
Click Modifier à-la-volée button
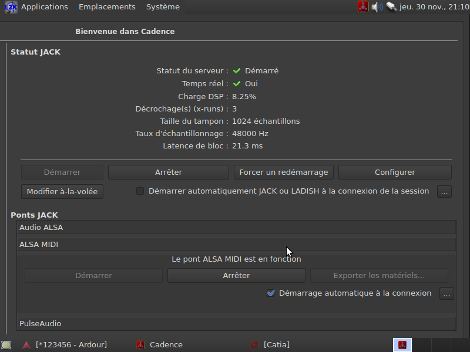point(62,192)
